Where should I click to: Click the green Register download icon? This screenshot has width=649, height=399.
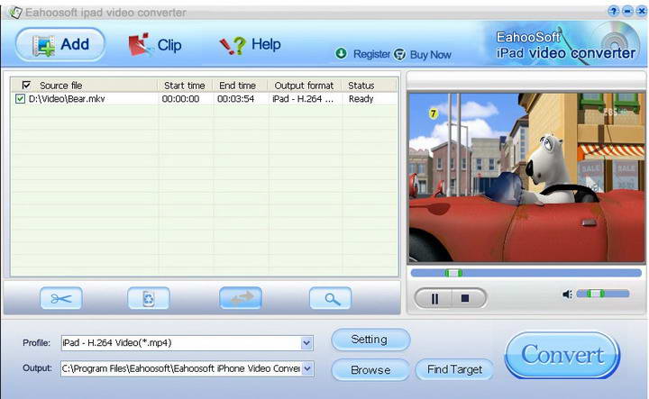(x=341, y=53)
